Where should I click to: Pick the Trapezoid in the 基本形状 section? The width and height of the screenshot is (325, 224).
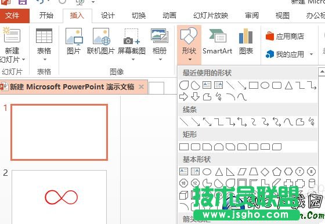[x=254, y=172]
